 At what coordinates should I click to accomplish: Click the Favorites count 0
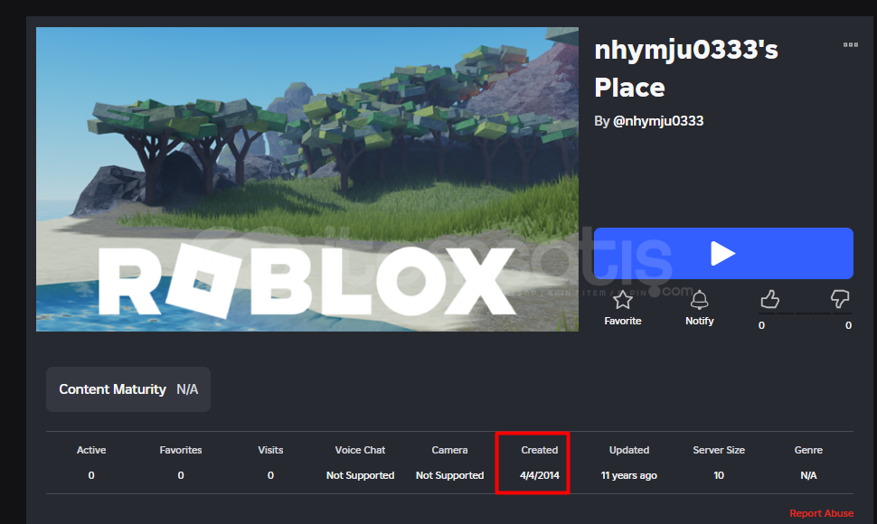181,475
